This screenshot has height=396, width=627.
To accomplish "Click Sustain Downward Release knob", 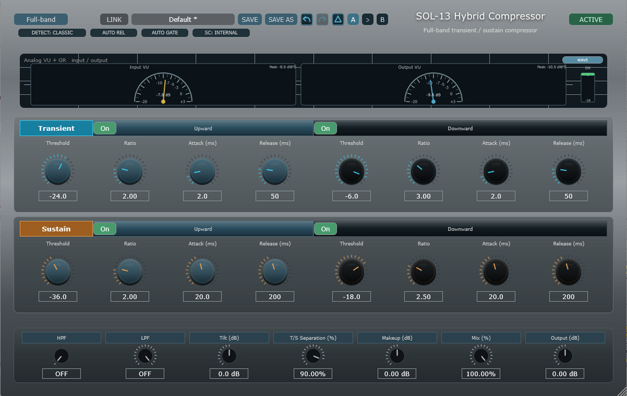I will point(568,272).
